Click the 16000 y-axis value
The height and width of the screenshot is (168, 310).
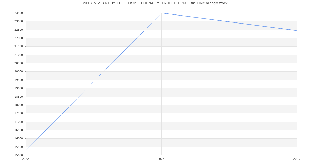point(19,138)
